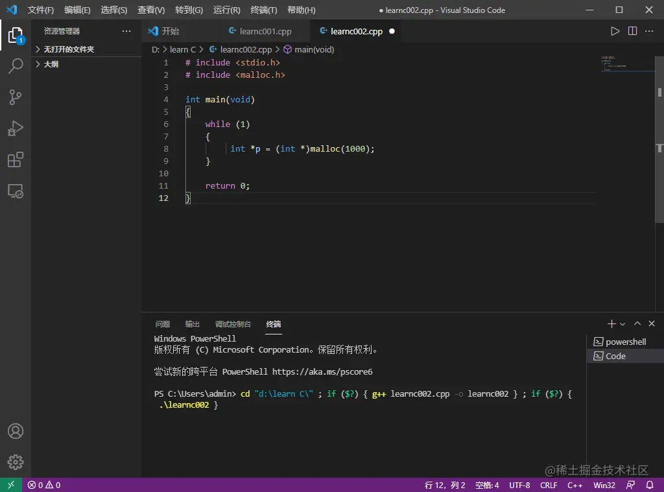Open the 选择(S) menu
The width and height of the screenshot is (664, 492).
[114, 10]
